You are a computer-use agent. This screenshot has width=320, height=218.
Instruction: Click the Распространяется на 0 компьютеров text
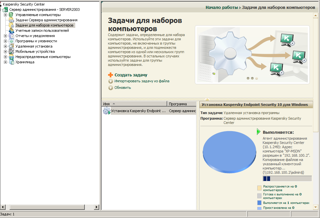coord(280,188)
